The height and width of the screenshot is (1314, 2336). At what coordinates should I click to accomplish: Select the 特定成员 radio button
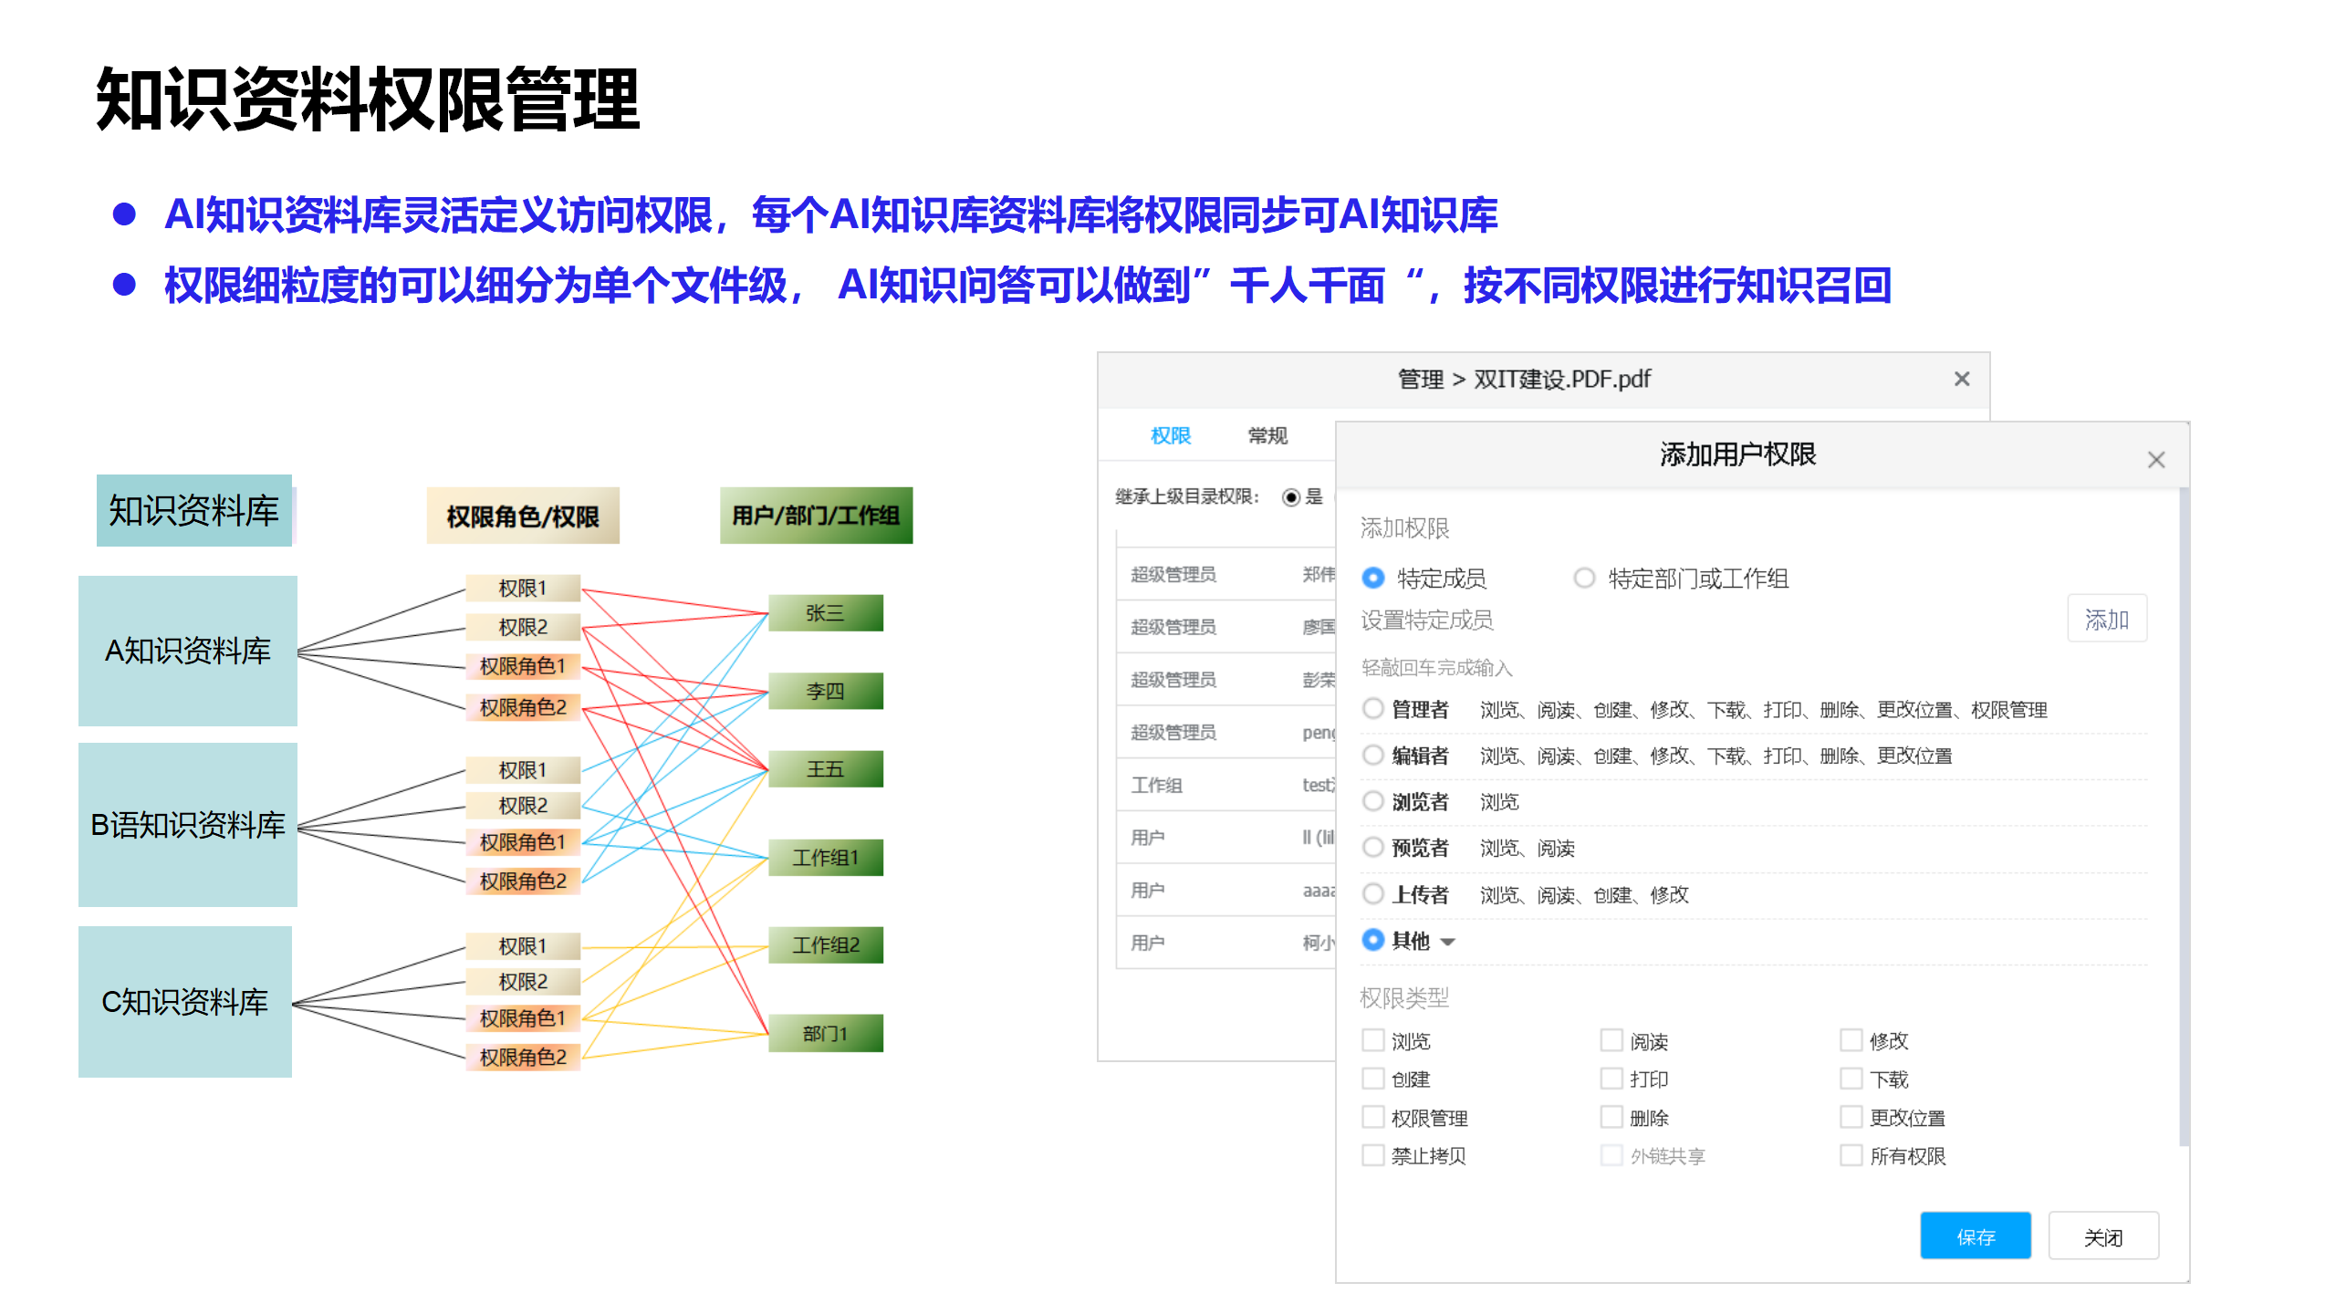point(1373,578)
